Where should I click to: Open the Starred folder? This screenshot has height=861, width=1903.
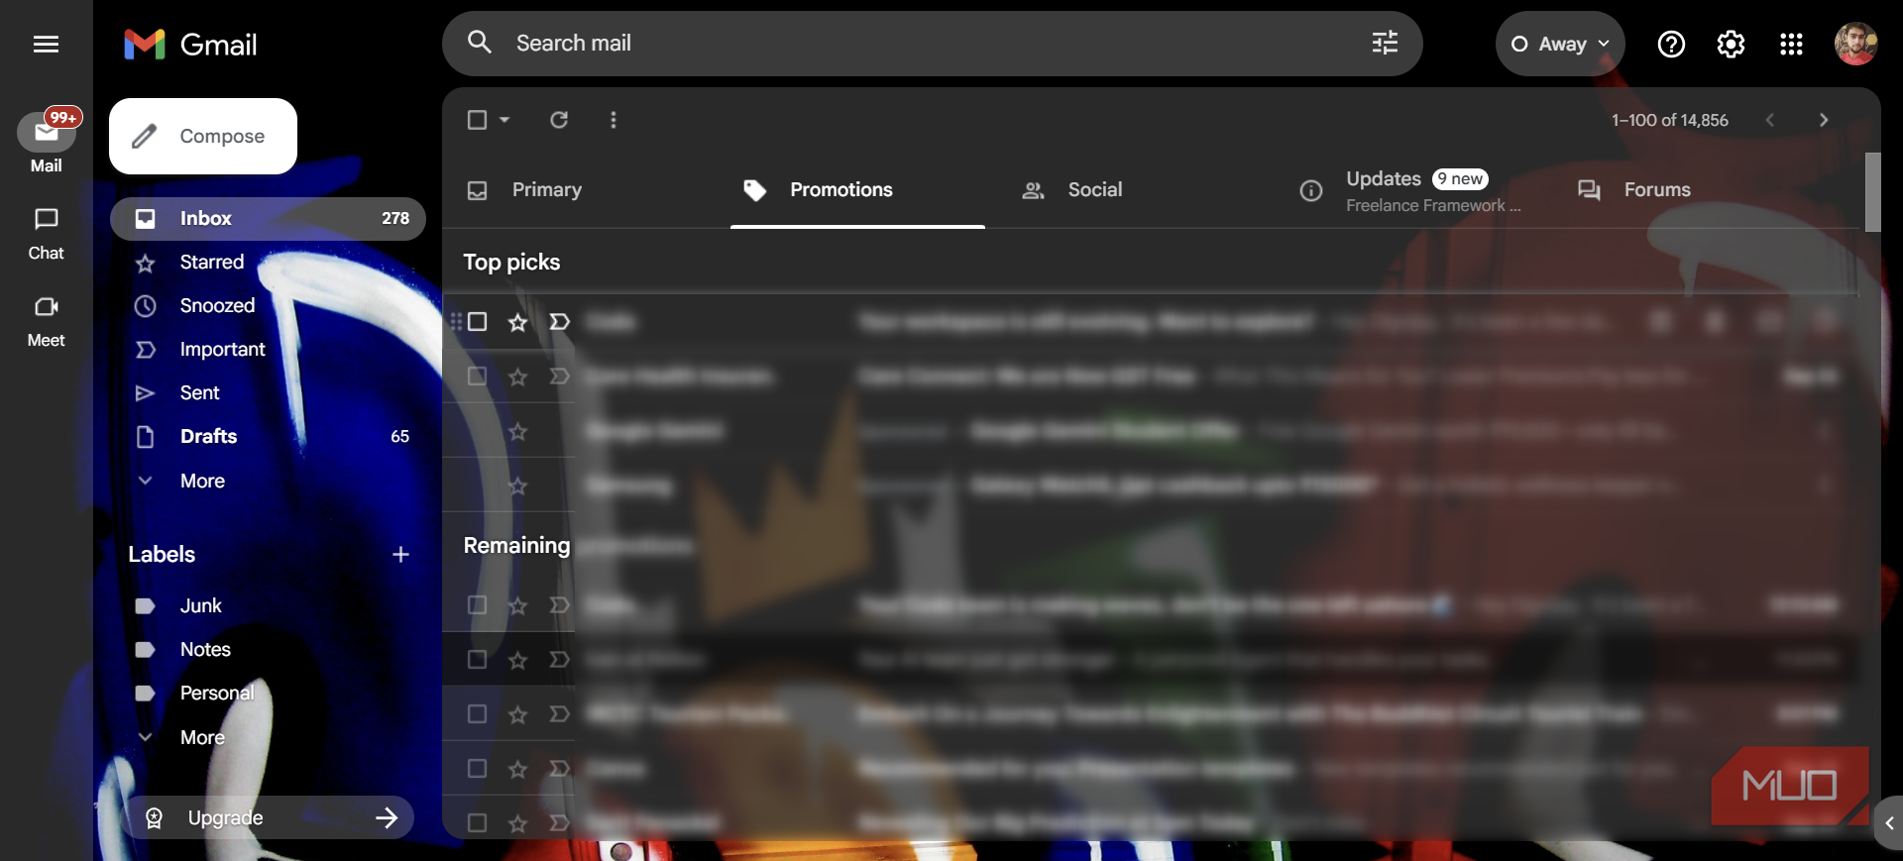pos(268,263)
